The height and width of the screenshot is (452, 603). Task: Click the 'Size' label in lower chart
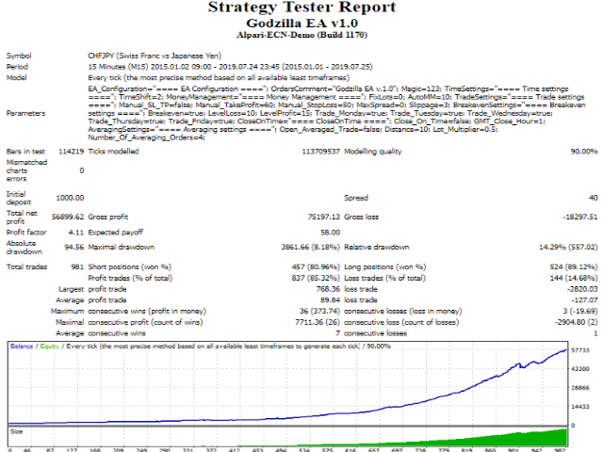(17, 431)
